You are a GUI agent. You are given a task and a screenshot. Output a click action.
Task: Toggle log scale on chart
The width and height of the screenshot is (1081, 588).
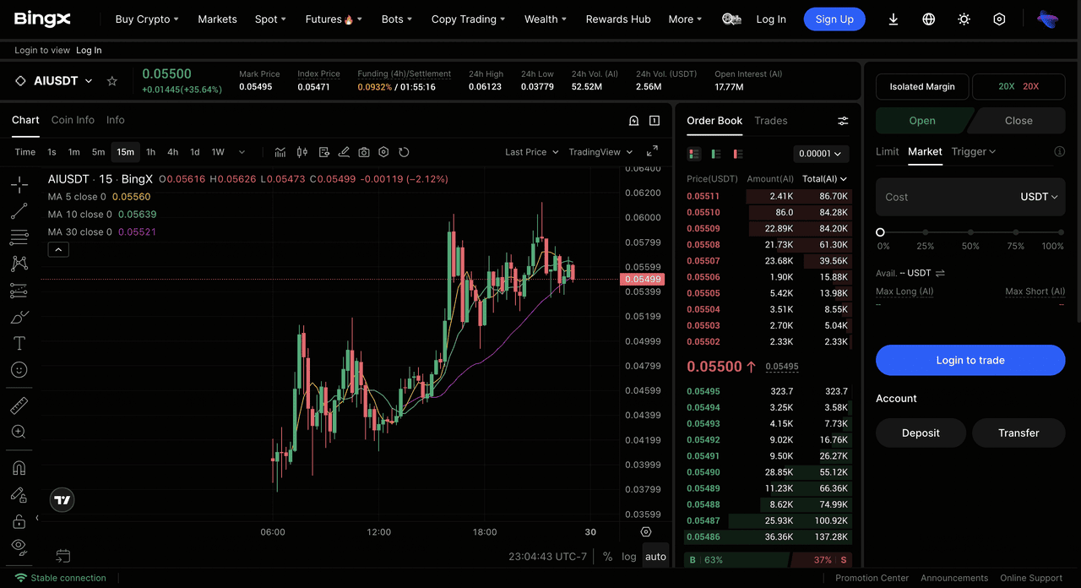(629, 557)
